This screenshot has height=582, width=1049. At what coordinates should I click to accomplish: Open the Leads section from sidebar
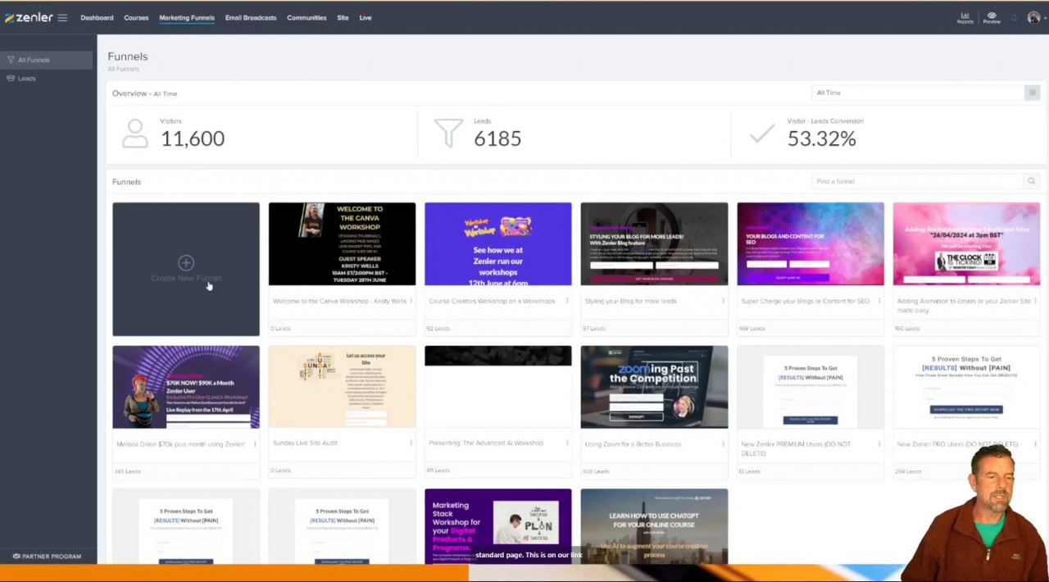pos(26,78)
